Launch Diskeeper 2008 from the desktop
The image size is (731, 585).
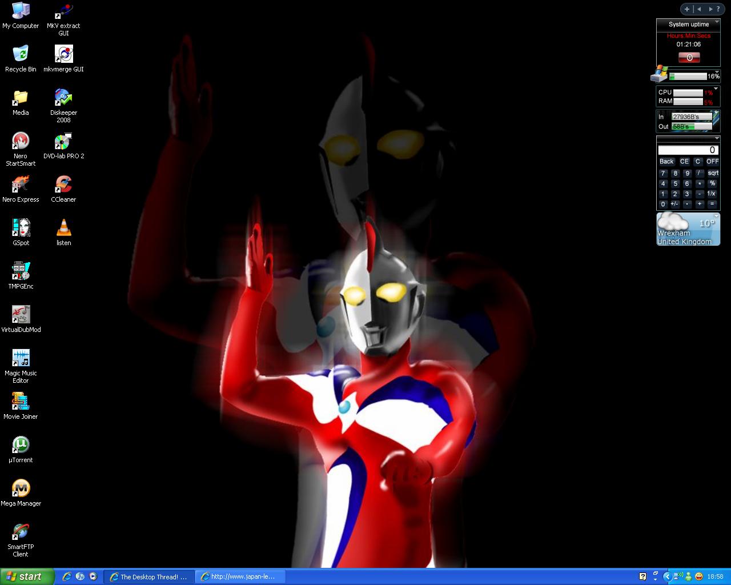pyautogui.click(x=63, y=106)
